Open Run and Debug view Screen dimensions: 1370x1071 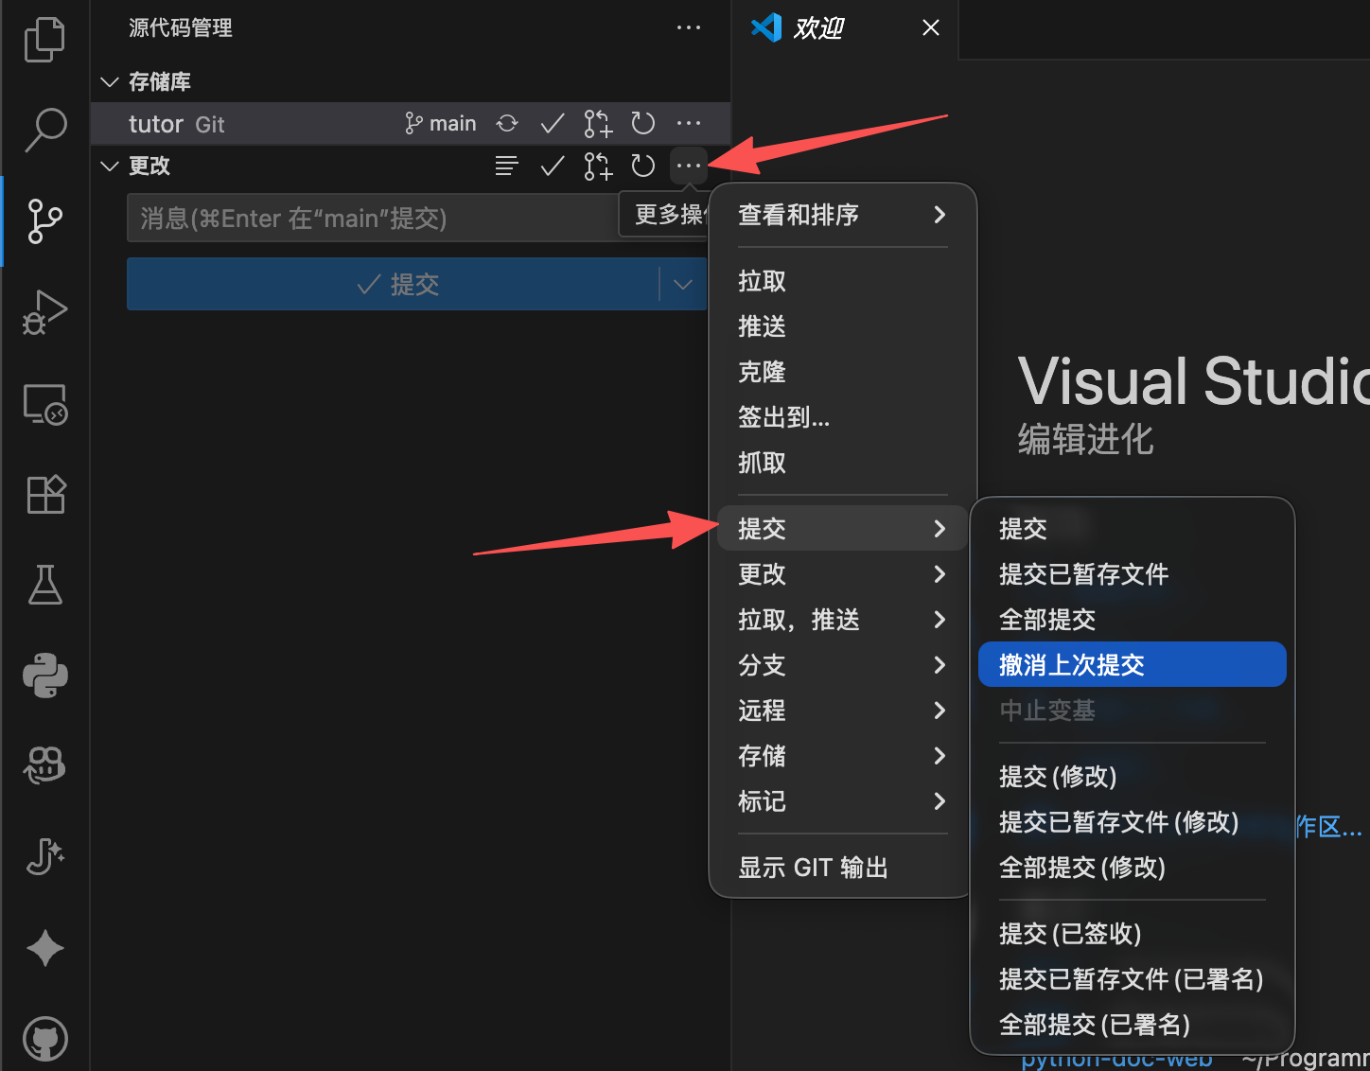(44, 312)
